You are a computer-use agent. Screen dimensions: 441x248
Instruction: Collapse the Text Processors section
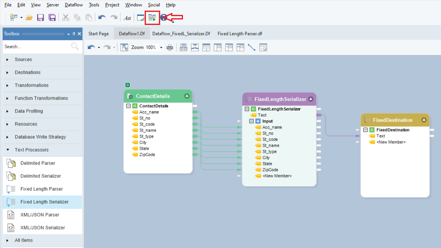[x=8, y=150]
